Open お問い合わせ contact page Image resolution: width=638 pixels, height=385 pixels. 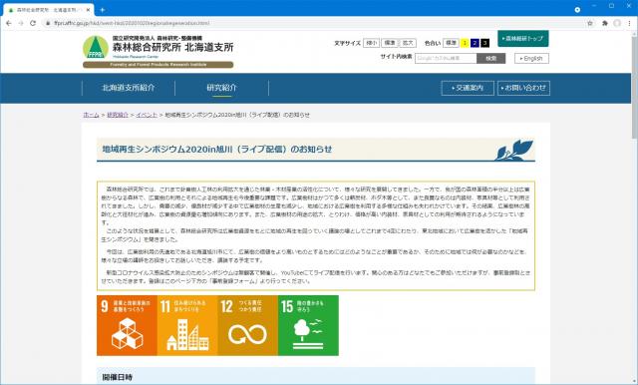click(x=523, y=88)
